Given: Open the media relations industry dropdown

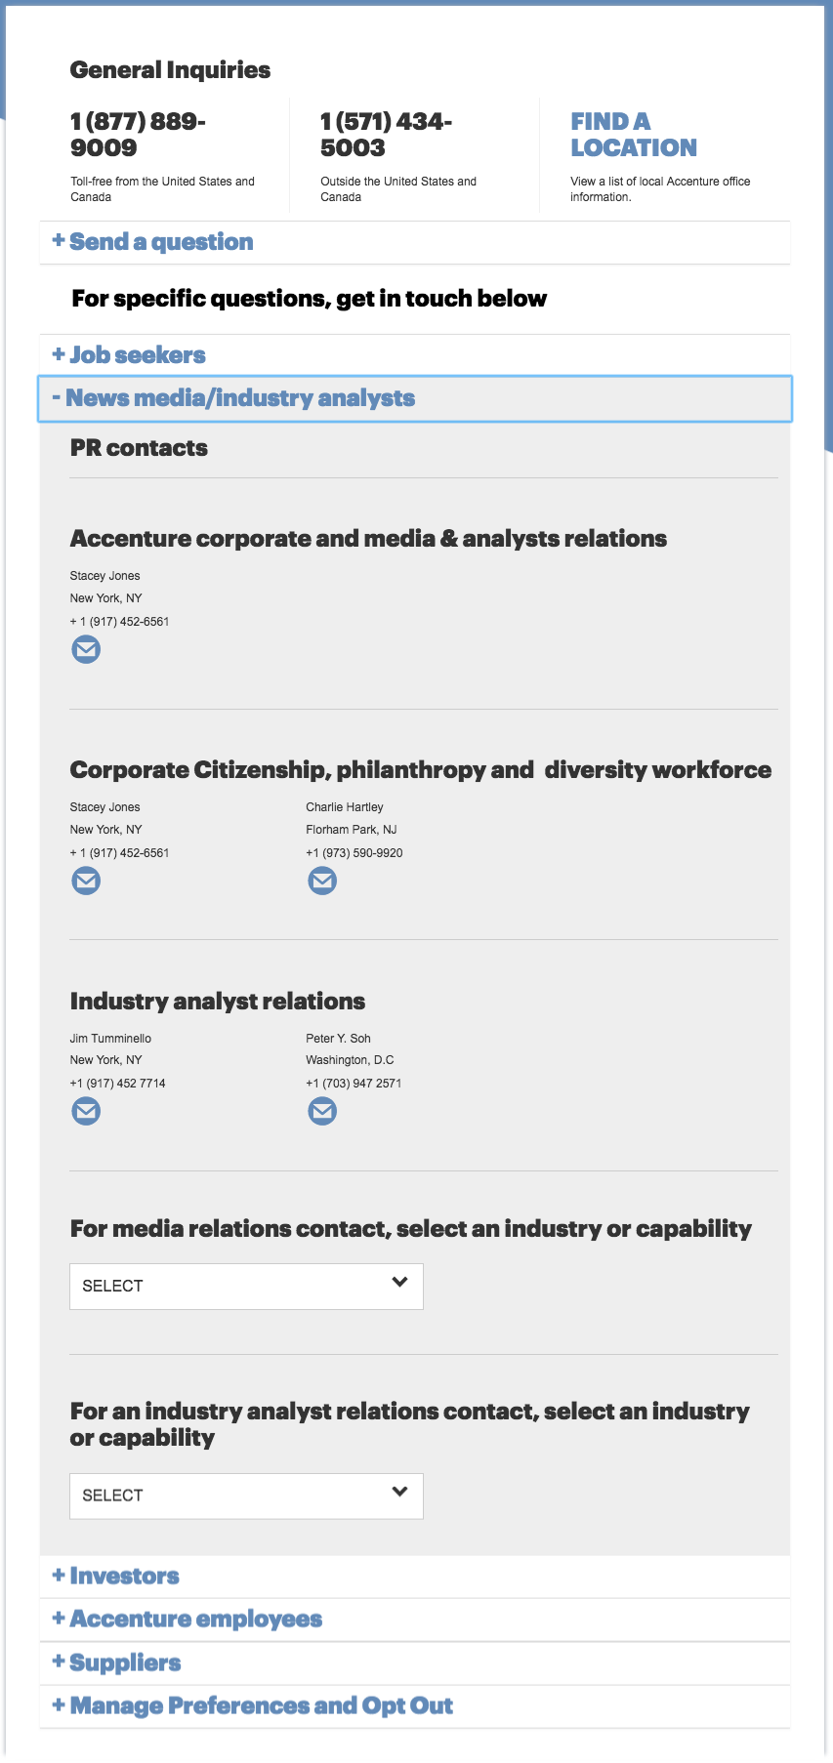Looking at the screenshot, I should (x=246, y=1286).
